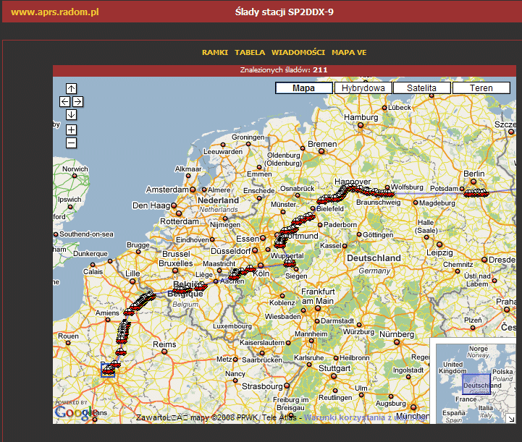This screenshot has height=442, width=522.
Task: Collapse the overview map corner arrow
Action: (x=511, y=419)
